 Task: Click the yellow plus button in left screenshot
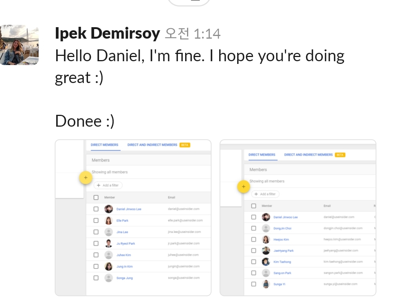[85, 178]
